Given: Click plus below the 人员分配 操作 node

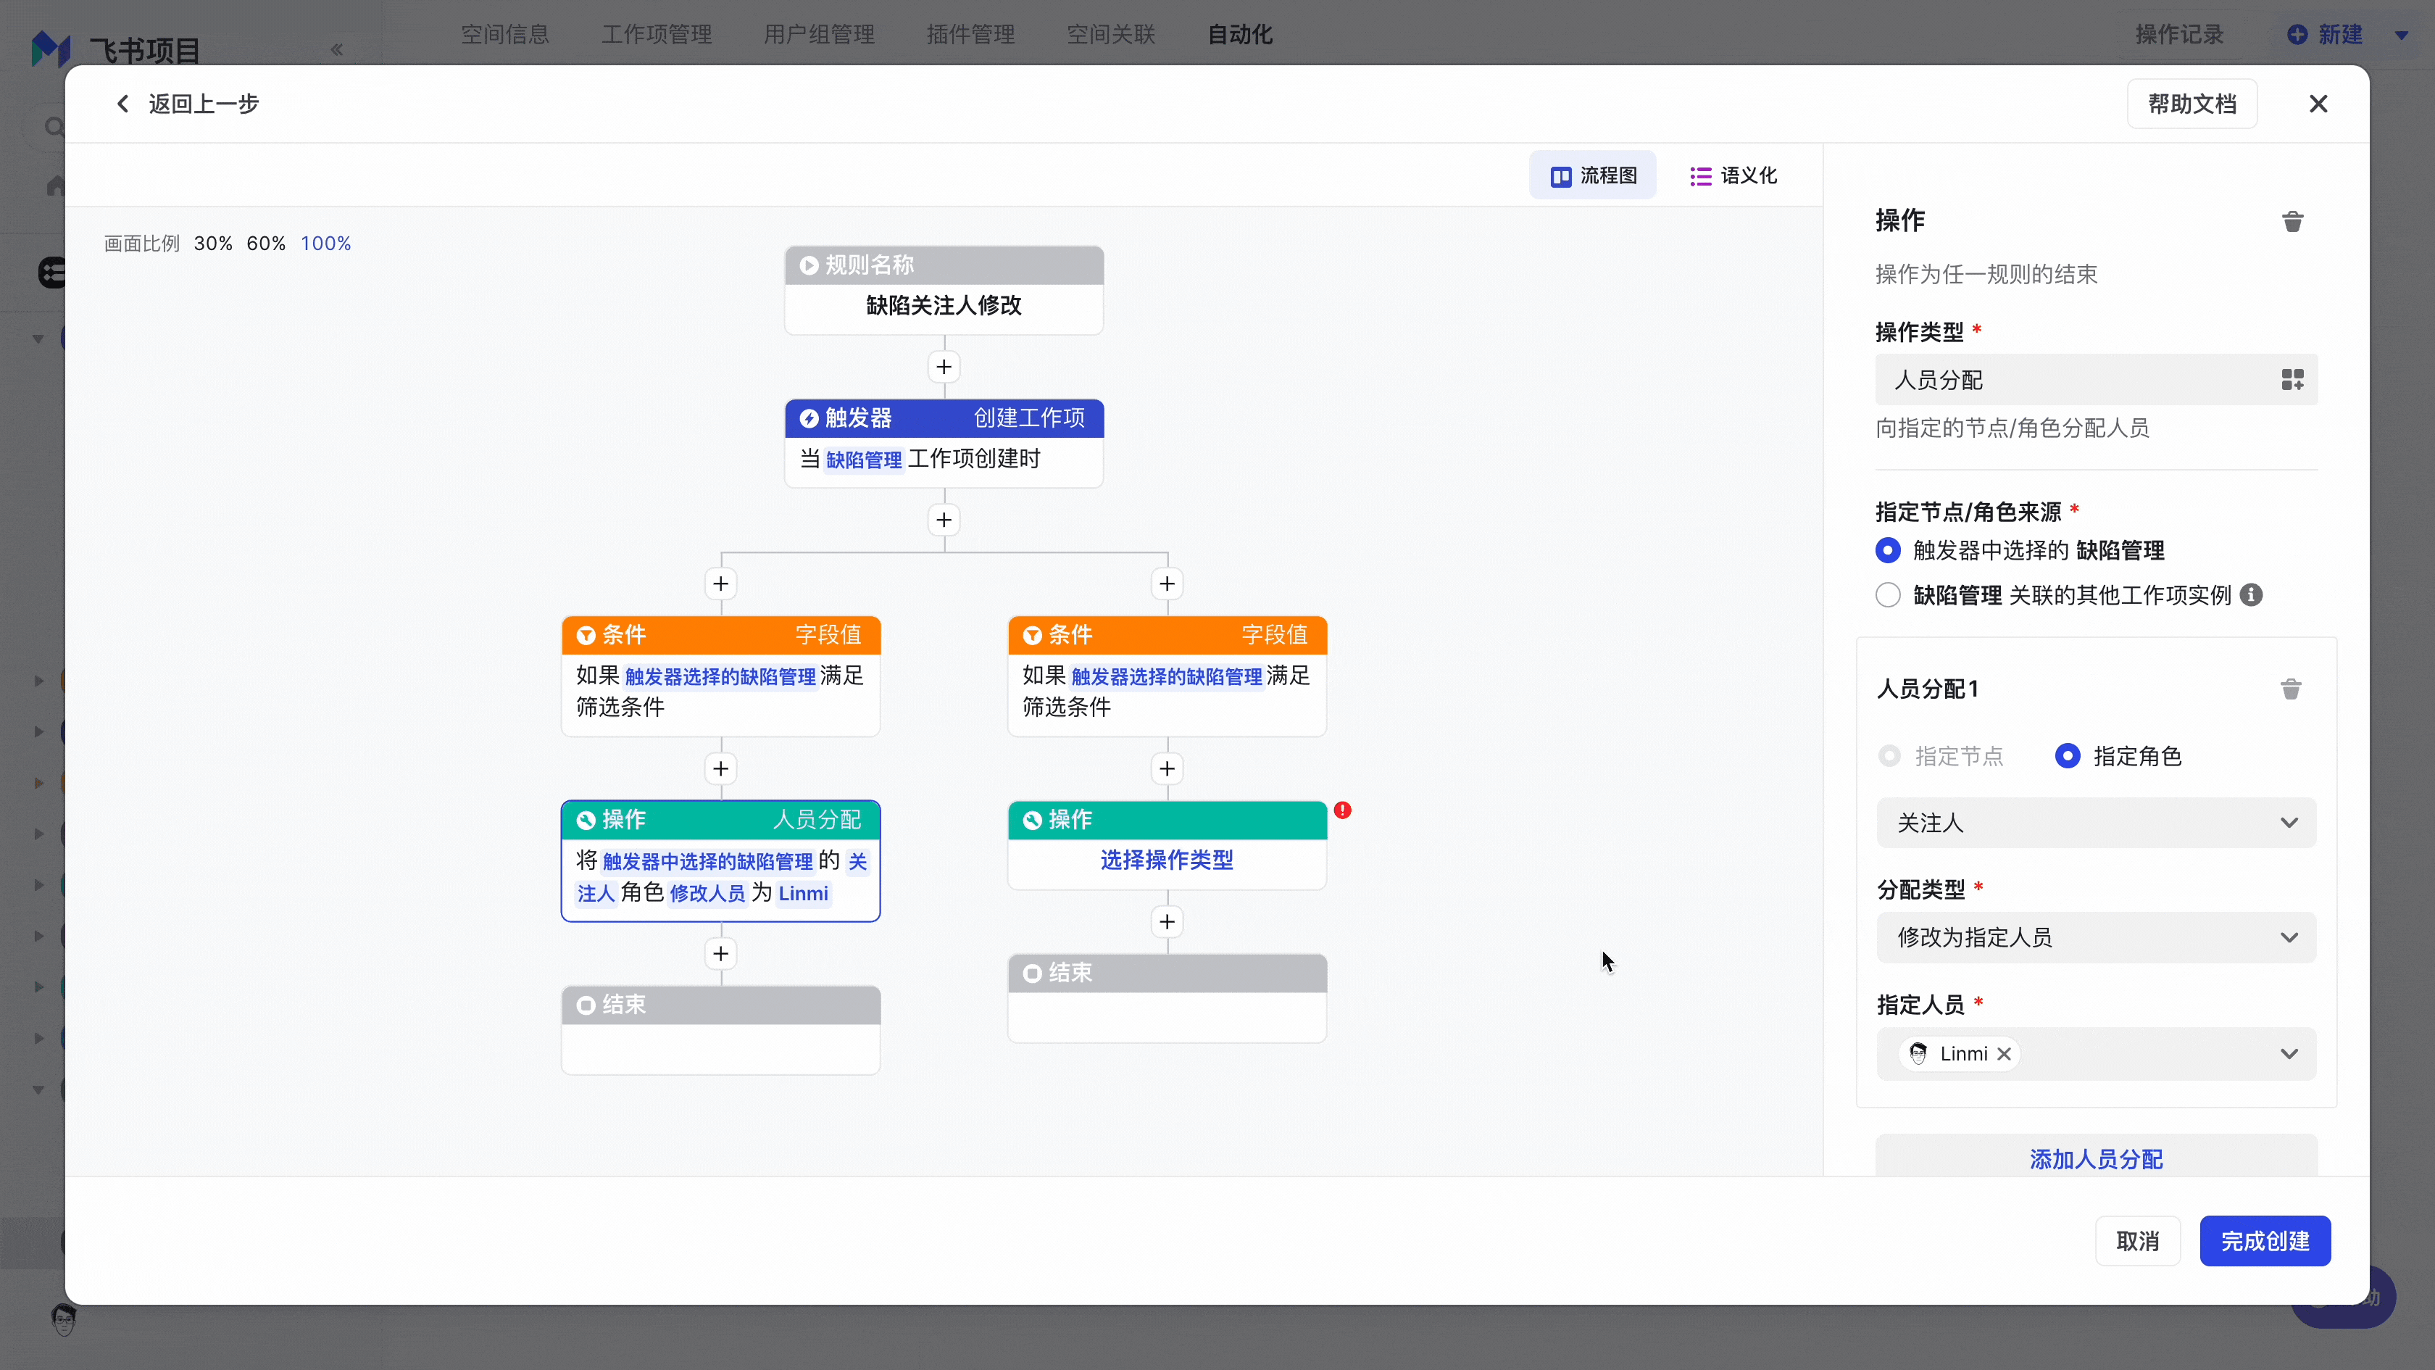Looking at the screenshot, I should pyautogui.click(x=720, y=953).
